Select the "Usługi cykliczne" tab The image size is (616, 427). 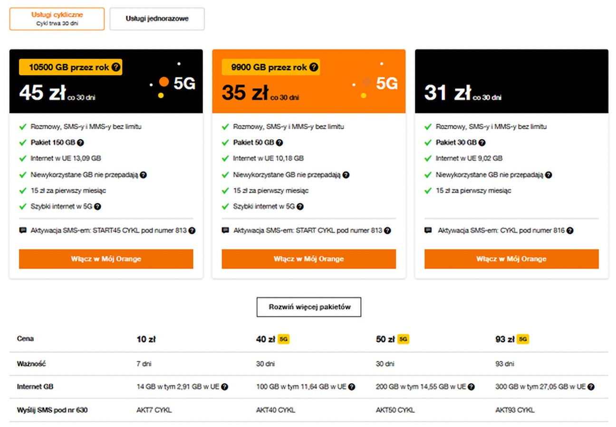point(57,19)
